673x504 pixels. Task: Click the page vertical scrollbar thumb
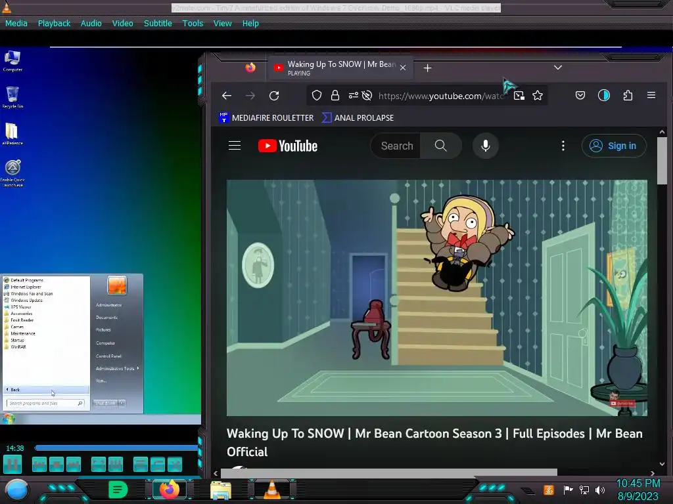click(x=662, y=161)
